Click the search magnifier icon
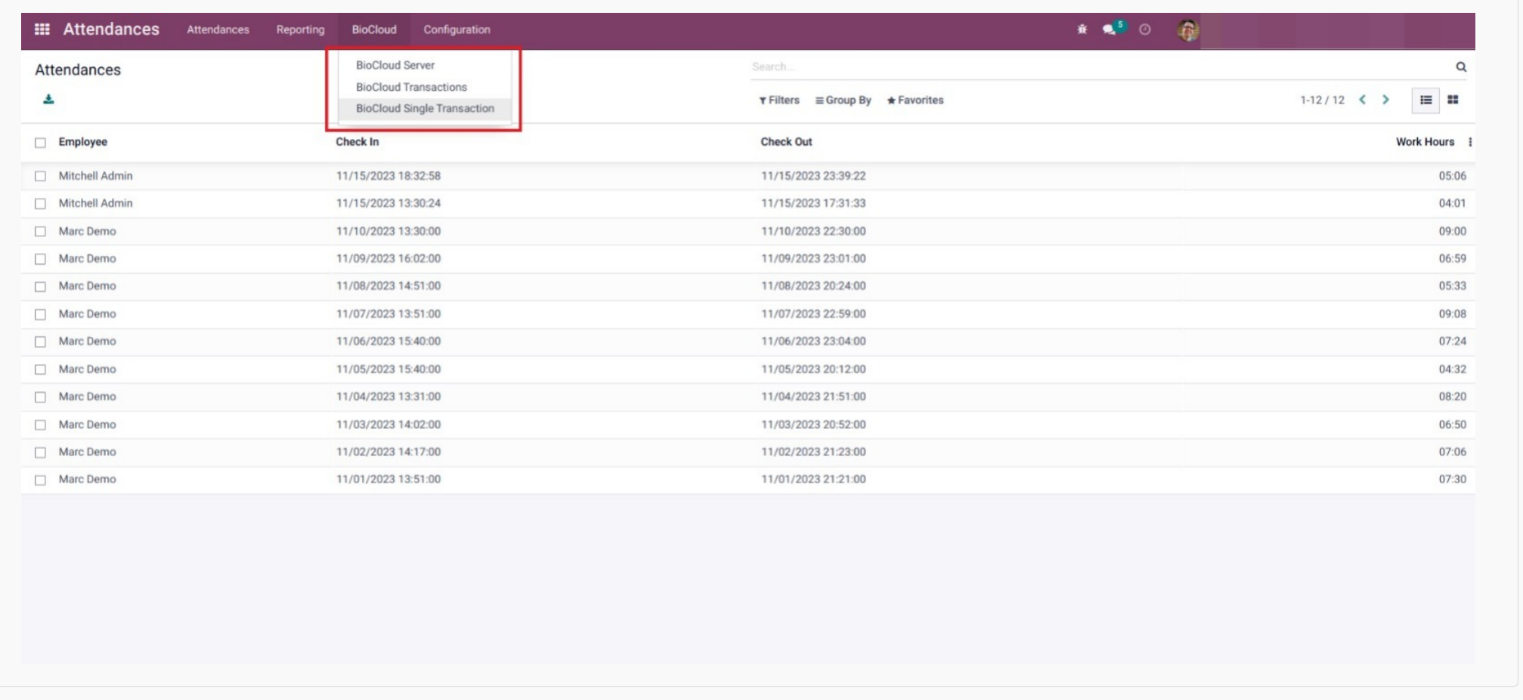The image size is (1523, 700). (x=1461, y=67)
